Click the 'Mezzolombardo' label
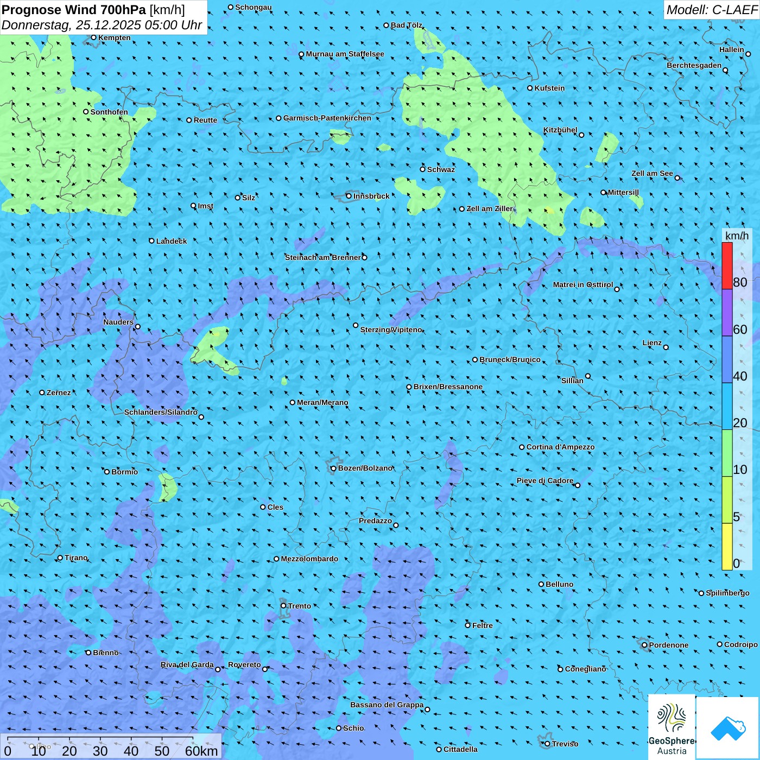Viewport: 760px width, 760px height. 309,559
